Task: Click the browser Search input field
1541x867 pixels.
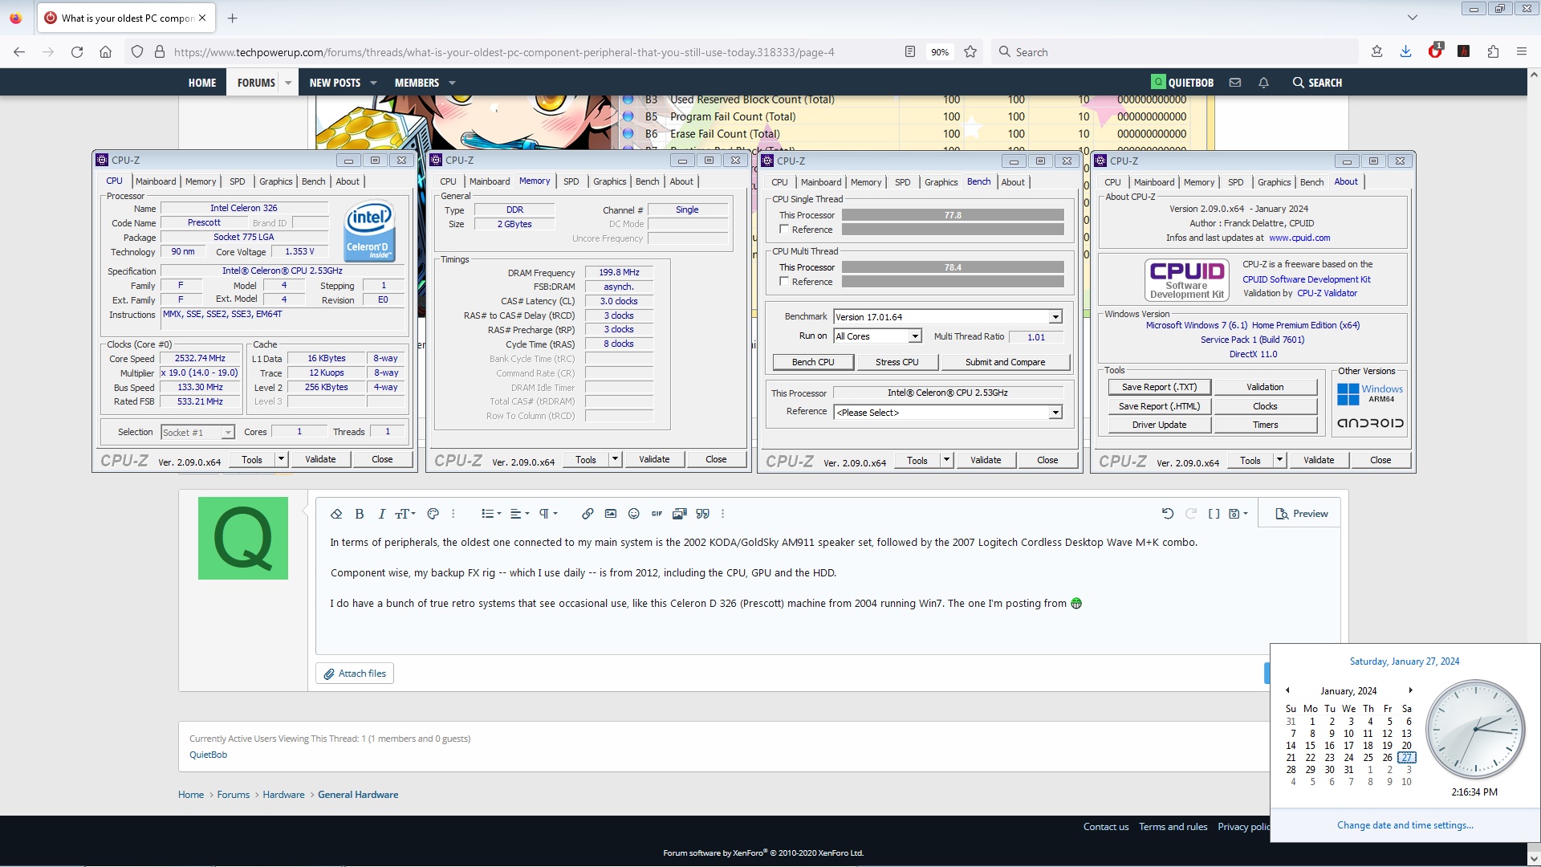Action: point(1173,52)
